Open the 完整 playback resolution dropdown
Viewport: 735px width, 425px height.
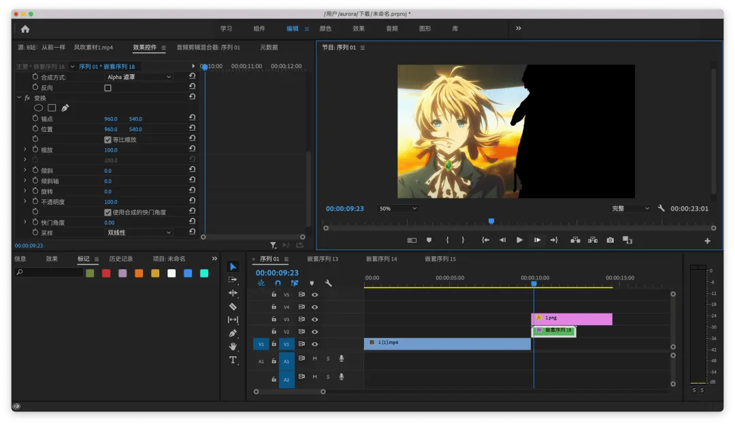coord(630,209)
